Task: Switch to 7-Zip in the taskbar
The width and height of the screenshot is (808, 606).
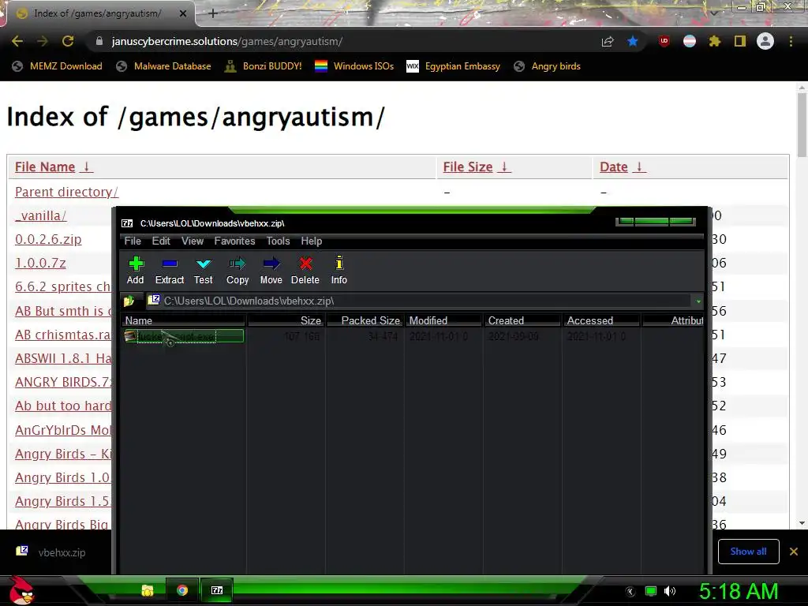Action: (x=217, y=590)
